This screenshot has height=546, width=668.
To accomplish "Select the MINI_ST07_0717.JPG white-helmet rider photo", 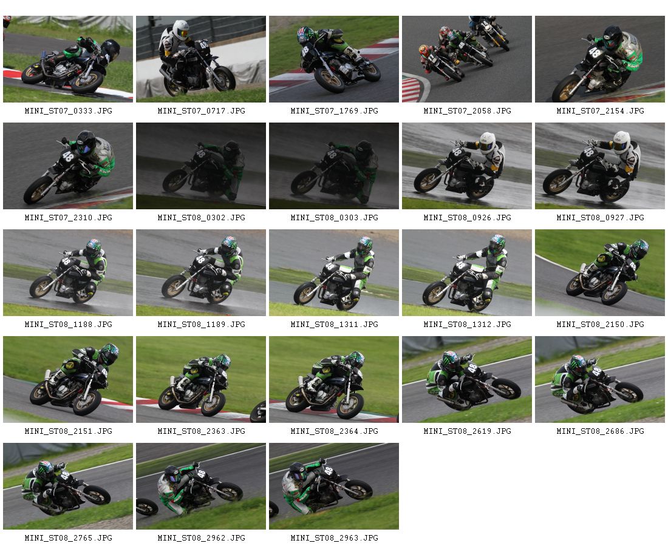I will 201,59.
